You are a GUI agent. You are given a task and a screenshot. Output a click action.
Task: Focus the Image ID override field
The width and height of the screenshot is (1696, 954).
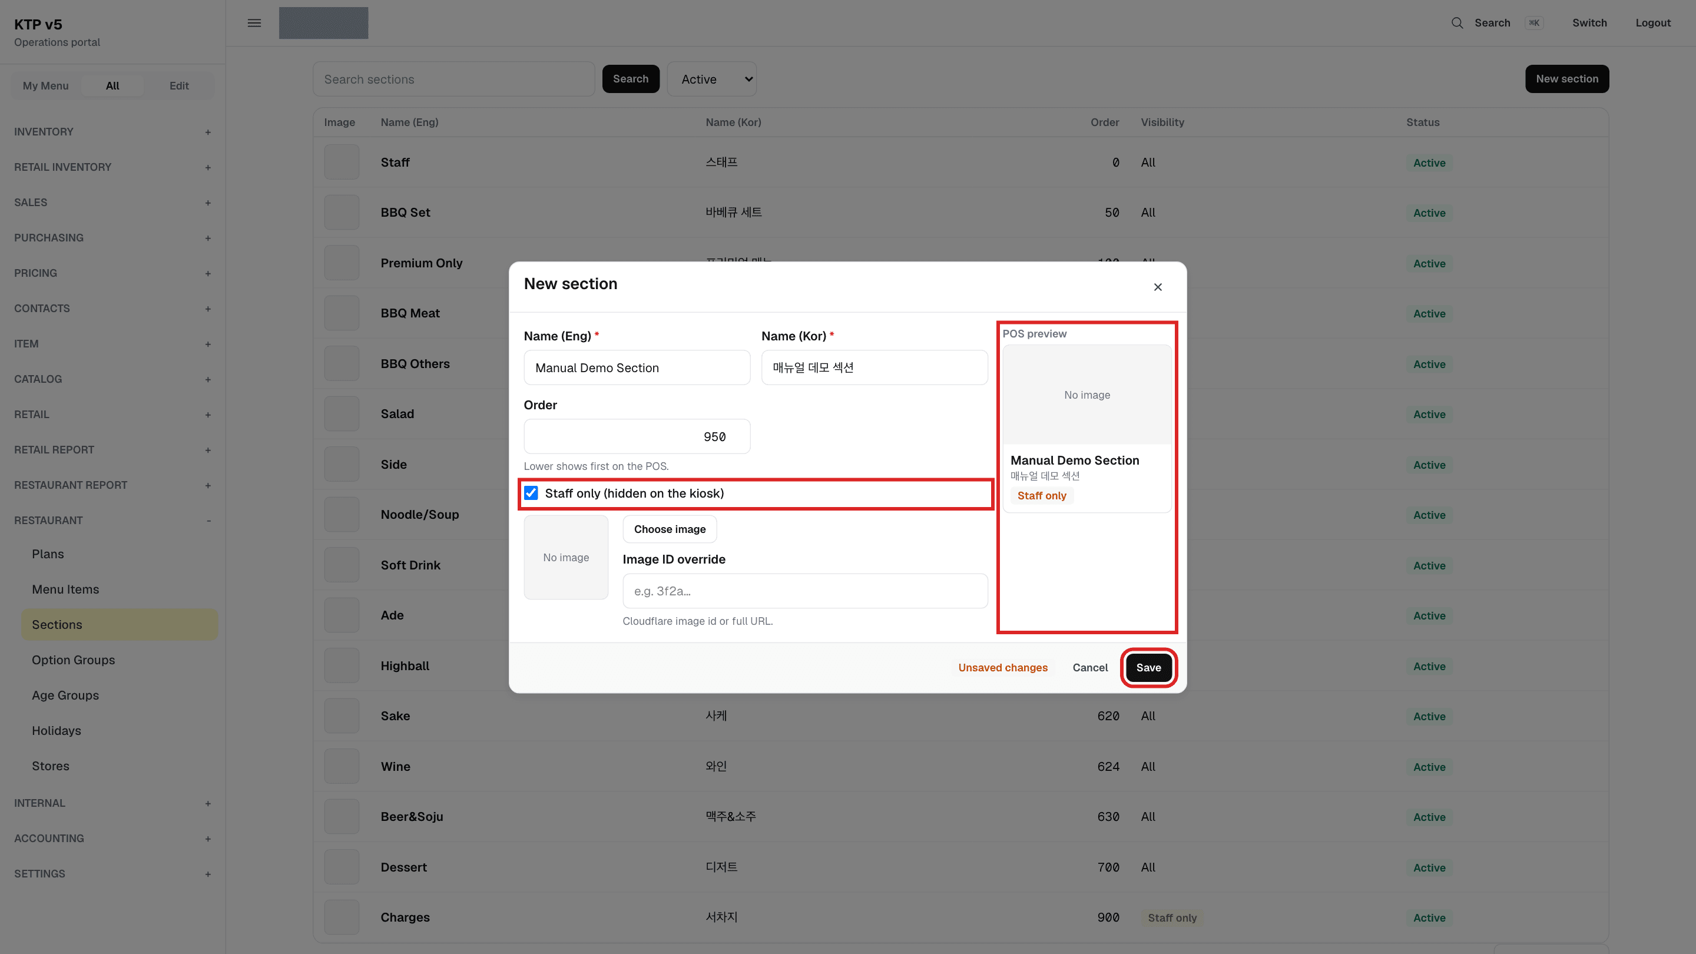pyautogui.click(x=804, y=591)
